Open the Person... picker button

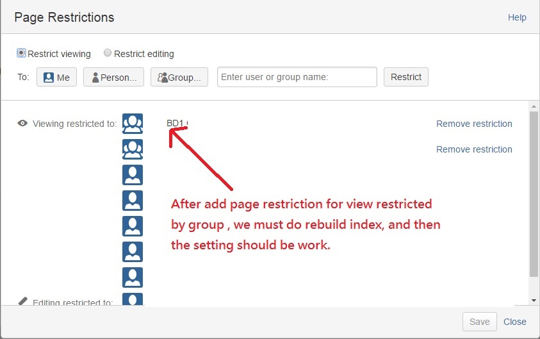click(113, 77)
